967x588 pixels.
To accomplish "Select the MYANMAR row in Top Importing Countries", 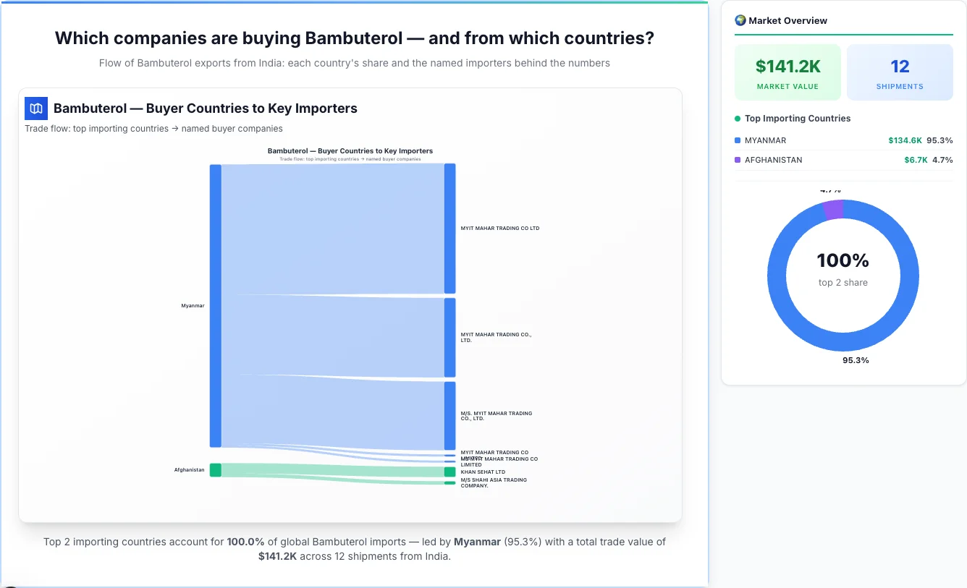I will (x=843, y=140).
